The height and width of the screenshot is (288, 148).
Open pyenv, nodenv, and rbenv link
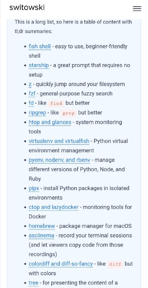pyautogui.click(x=59, y=160)
